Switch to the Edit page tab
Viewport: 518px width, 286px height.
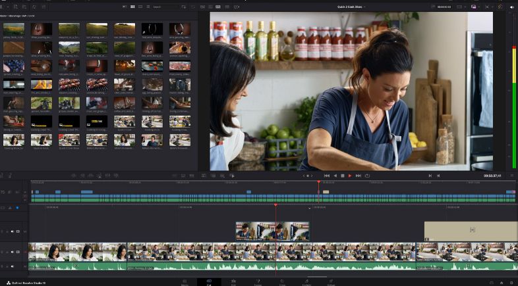coord(233,281)
